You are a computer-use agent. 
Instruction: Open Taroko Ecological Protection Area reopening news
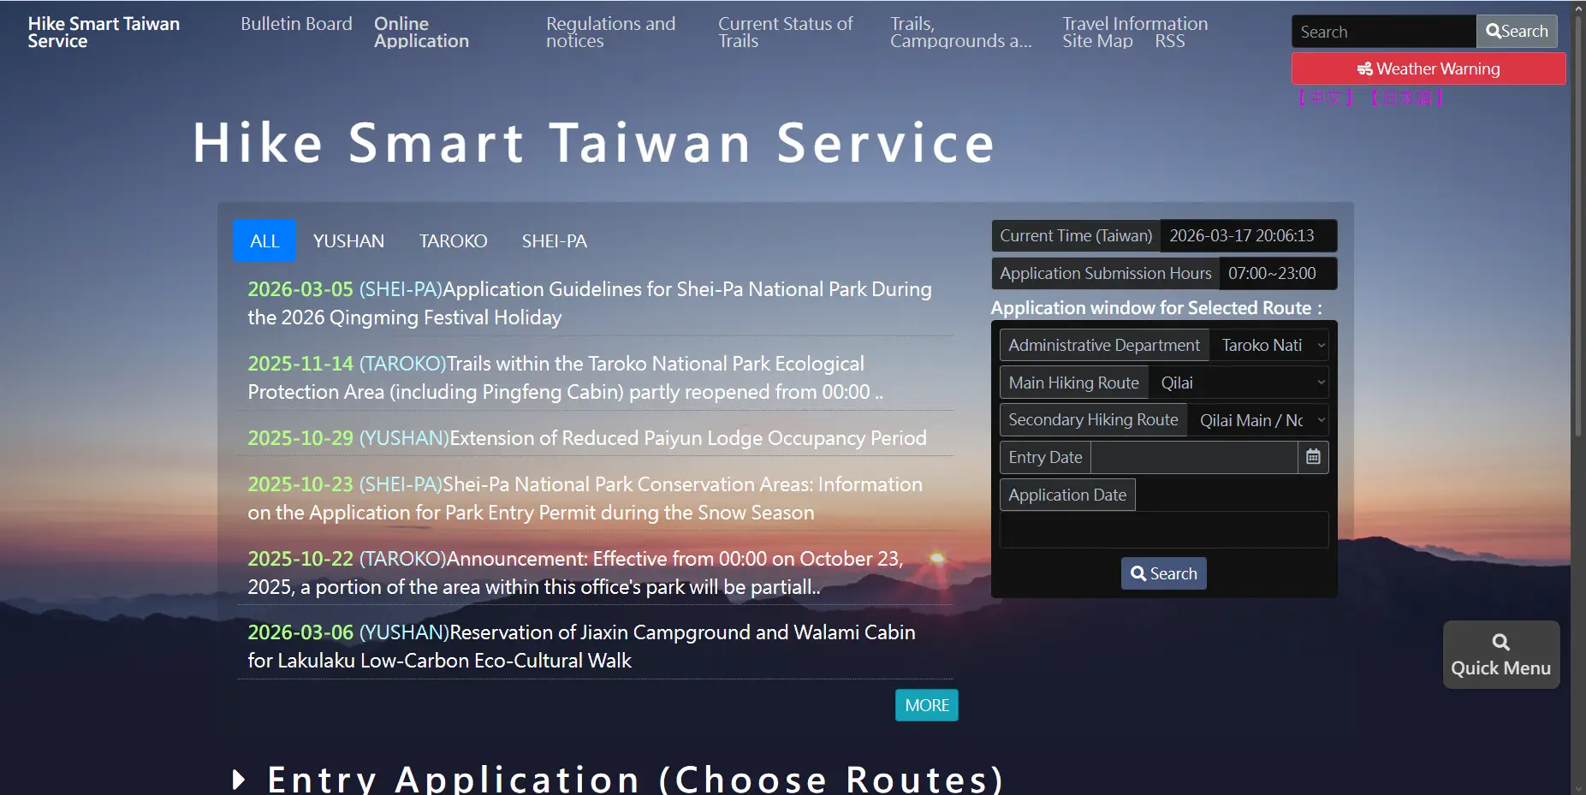click(x=565, y=377)
